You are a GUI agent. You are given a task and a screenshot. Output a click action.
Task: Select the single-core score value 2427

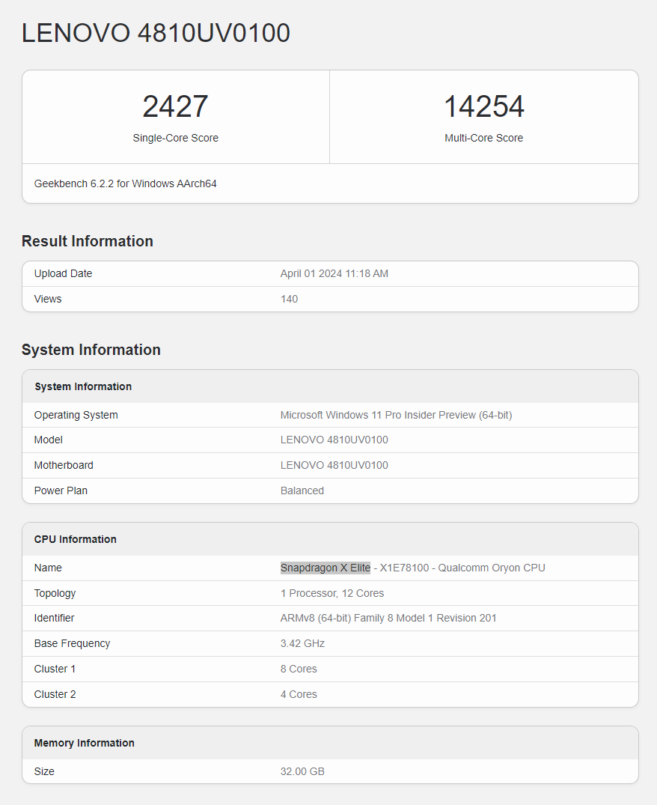pos(175,106)
